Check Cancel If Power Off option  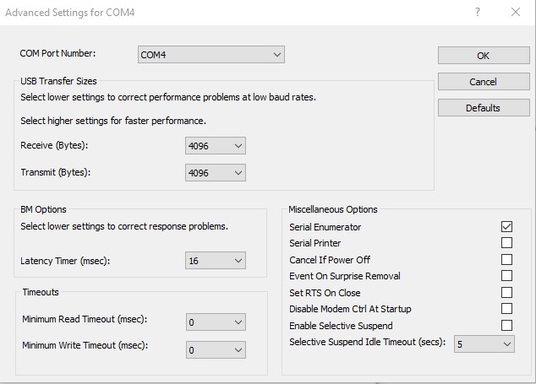(507, 260)
